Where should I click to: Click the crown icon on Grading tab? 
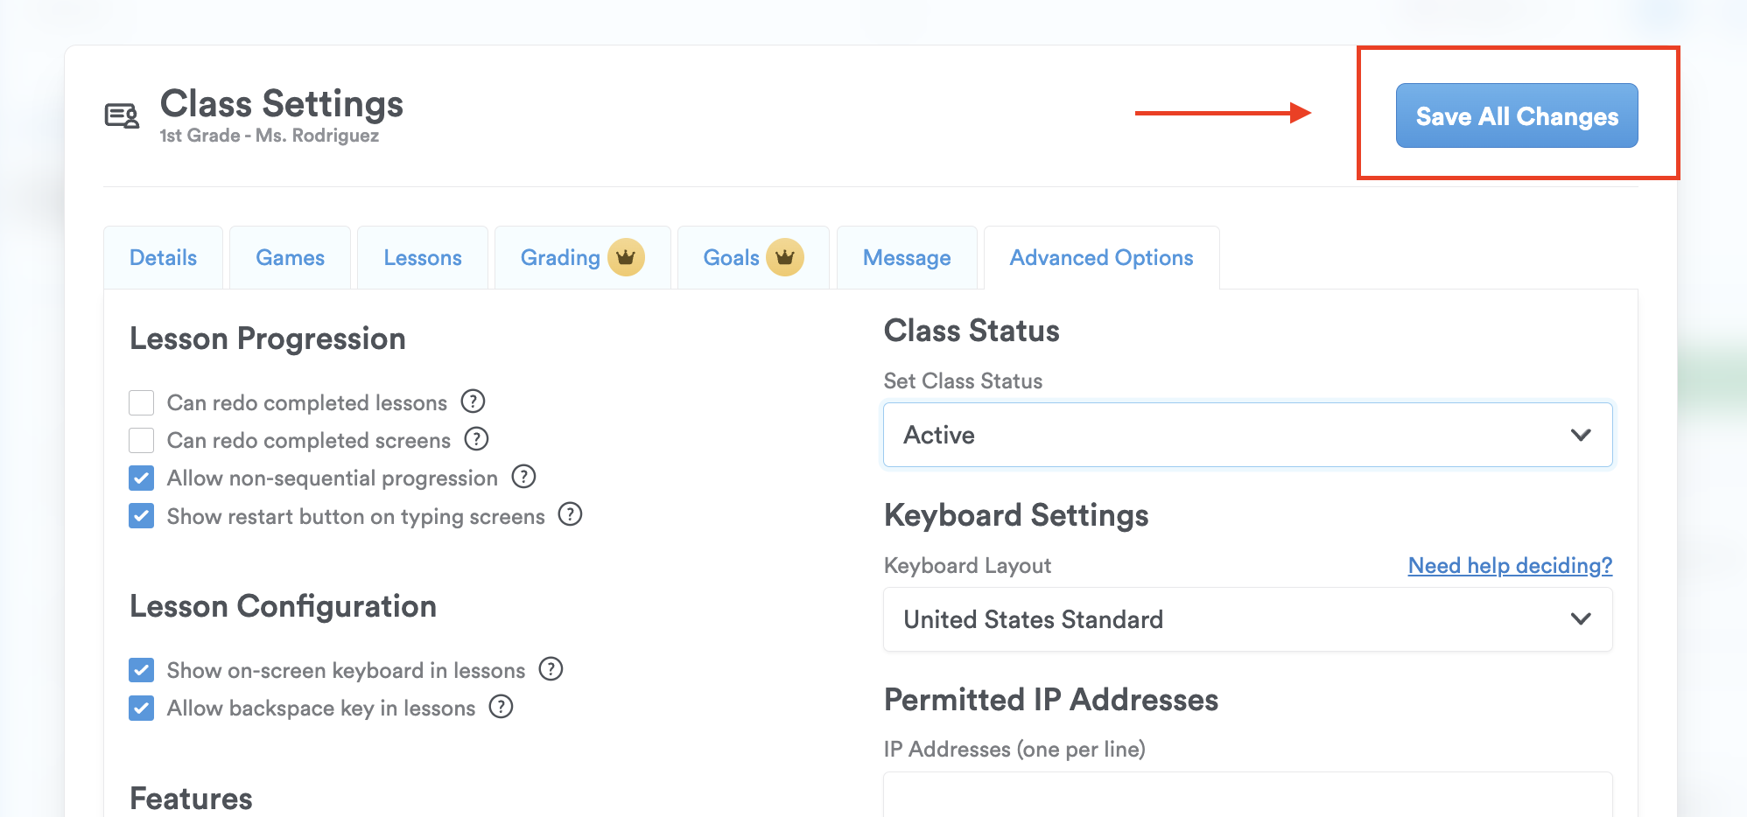coord(626,257)
